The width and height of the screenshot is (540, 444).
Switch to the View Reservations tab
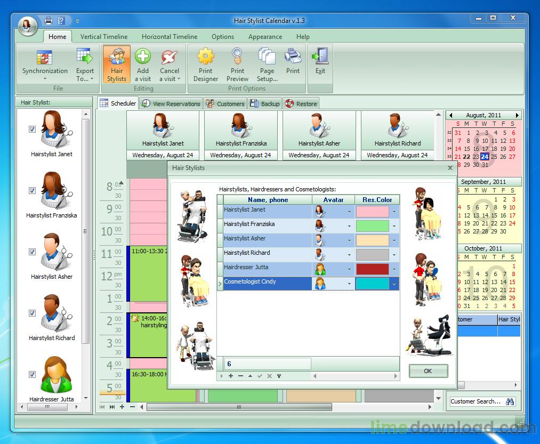coord(171,103)
